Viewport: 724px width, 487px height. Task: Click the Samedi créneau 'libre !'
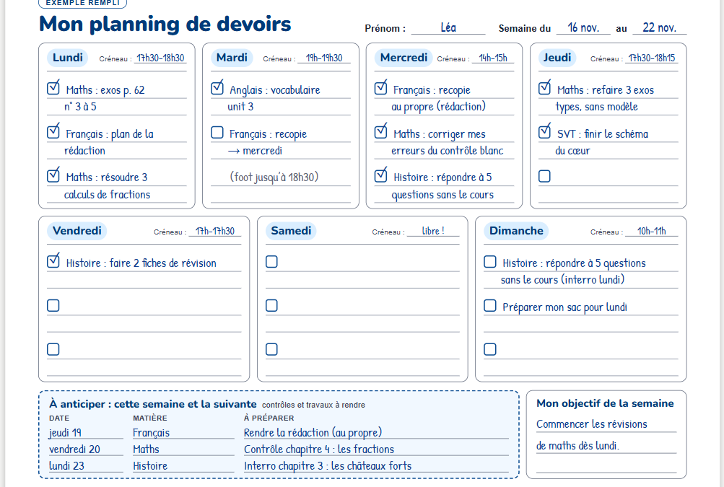(x=433, y=232)
